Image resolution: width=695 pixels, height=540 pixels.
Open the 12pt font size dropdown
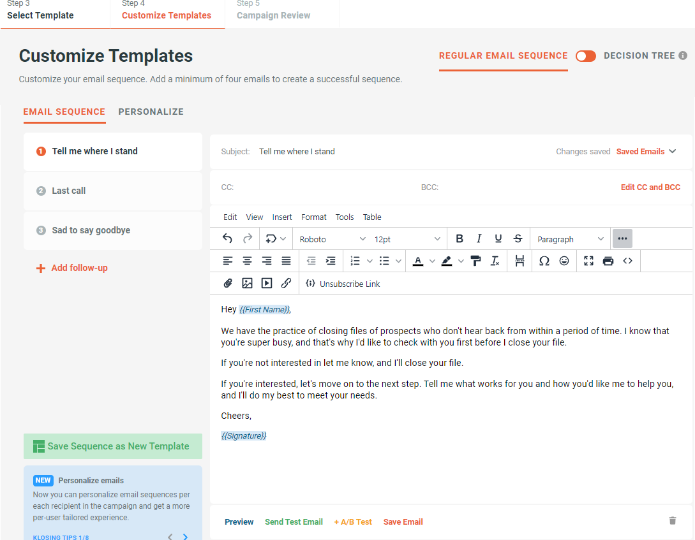click(x=407, y=239)
